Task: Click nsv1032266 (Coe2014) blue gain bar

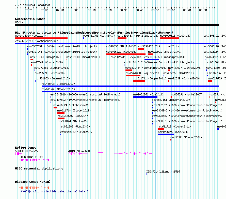Action: click(145, 97)
